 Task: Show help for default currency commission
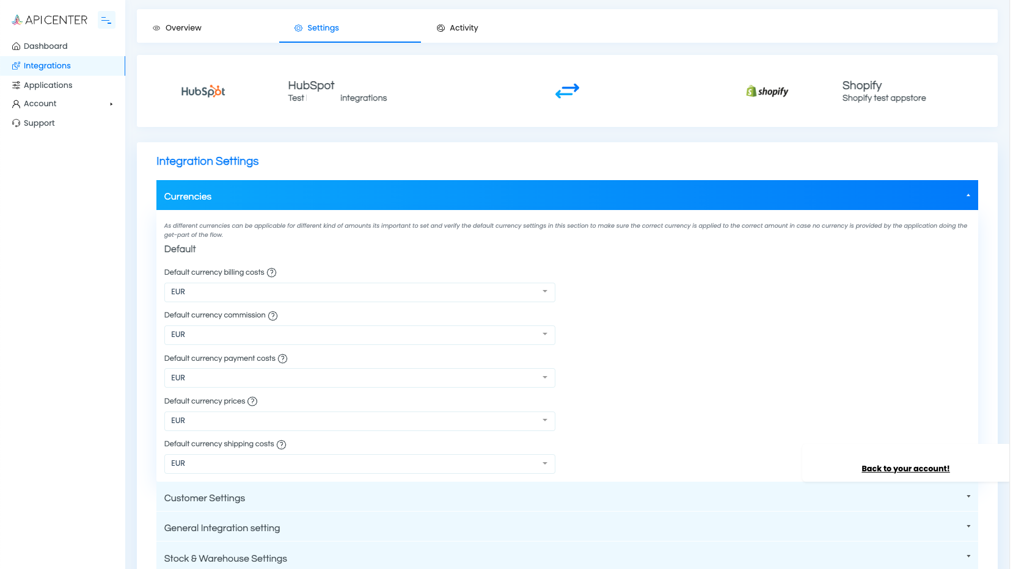273,316
